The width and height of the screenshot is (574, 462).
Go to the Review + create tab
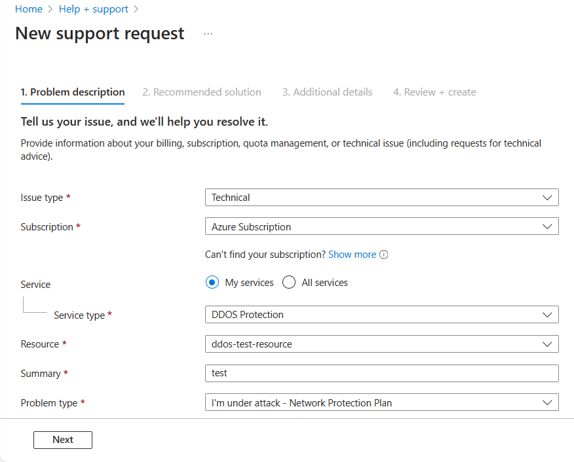434,92
